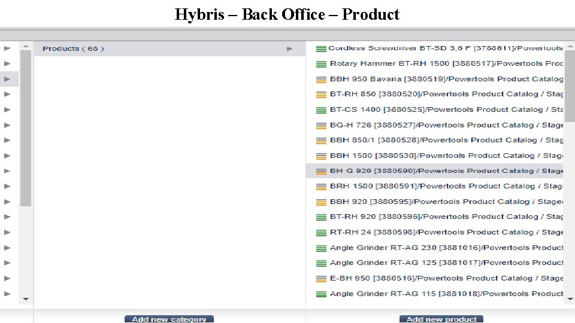Image resolution: width=575 pixels, height=323 pixels.
Task: Select product BT-RH 920 [3880596]
Action: [435, 217]
